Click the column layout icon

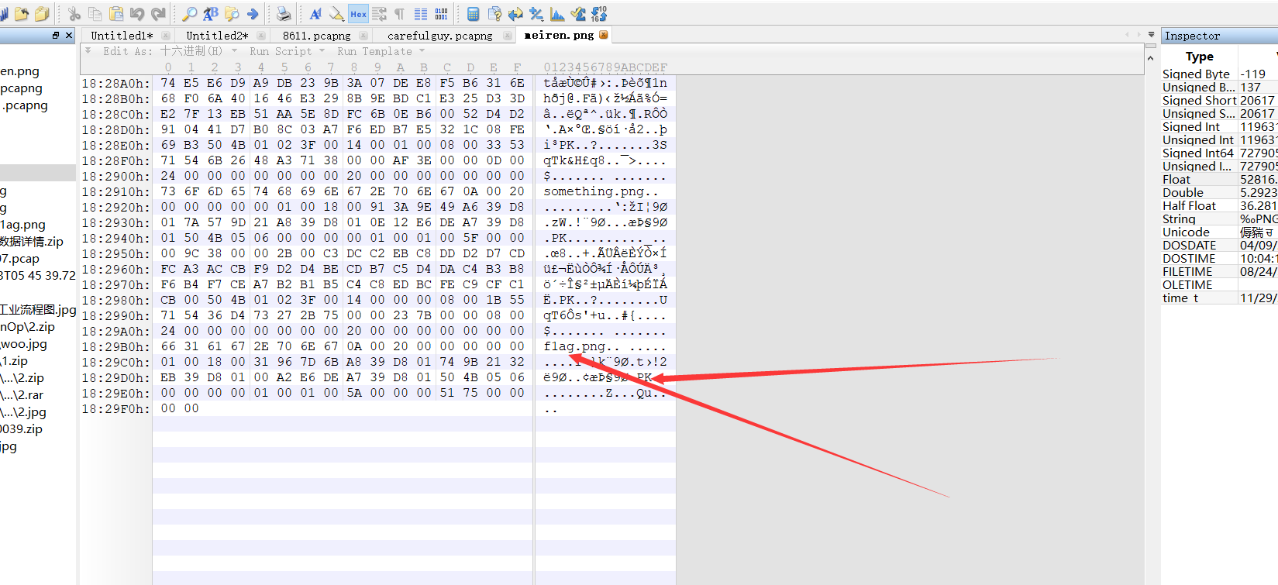421,14
